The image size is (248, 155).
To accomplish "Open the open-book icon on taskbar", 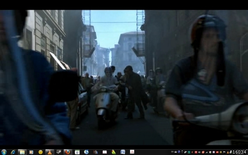I will pos(105,152).
